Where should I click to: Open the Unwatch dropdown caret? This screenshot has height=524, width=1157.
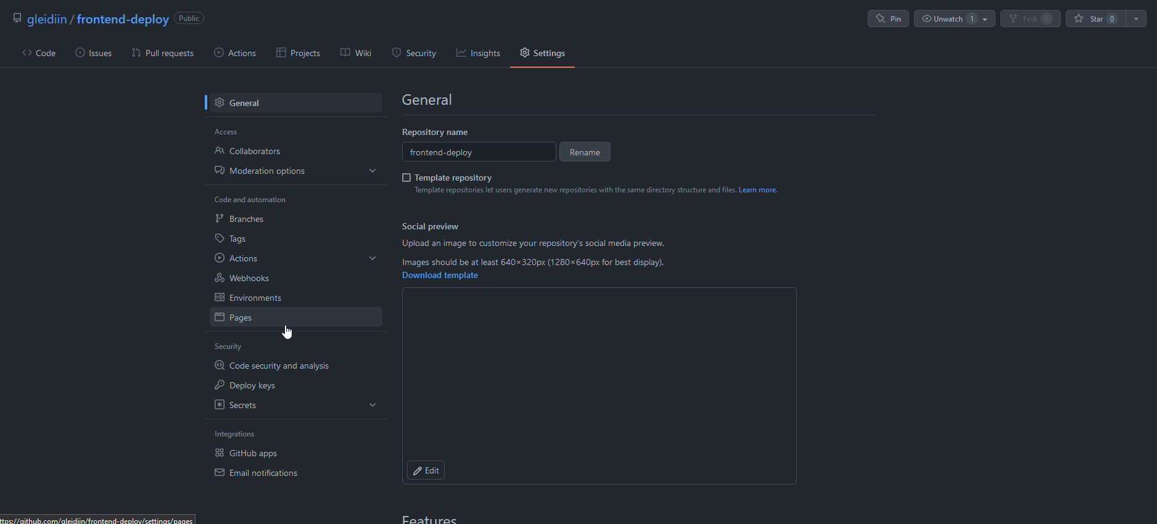click(x=985, y=18)
